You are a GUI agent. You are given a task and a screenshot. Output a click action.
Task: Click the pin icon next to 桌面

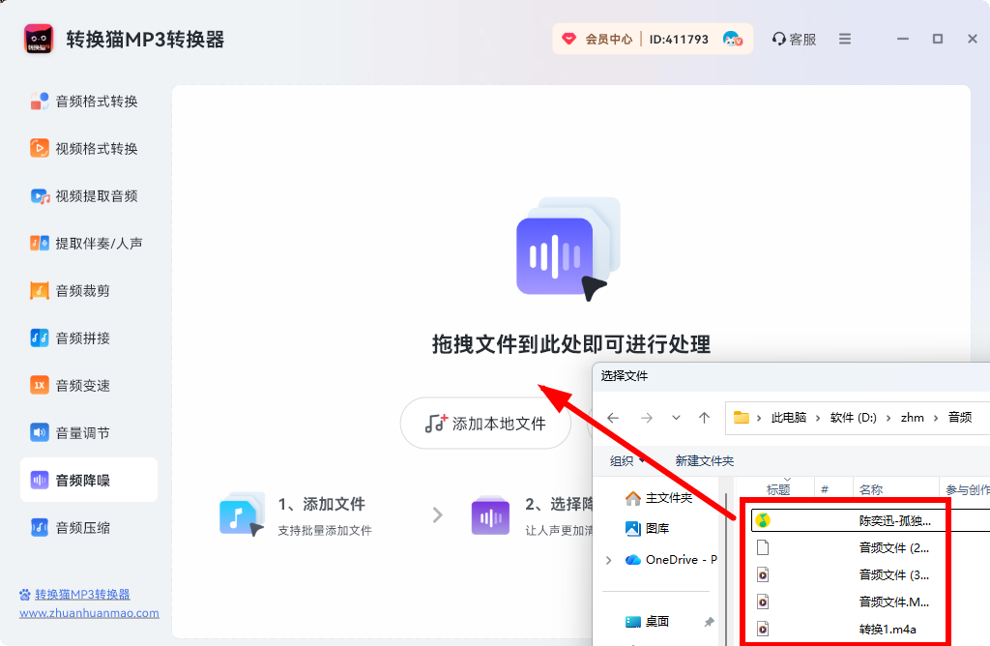click(x=709, y=622)
